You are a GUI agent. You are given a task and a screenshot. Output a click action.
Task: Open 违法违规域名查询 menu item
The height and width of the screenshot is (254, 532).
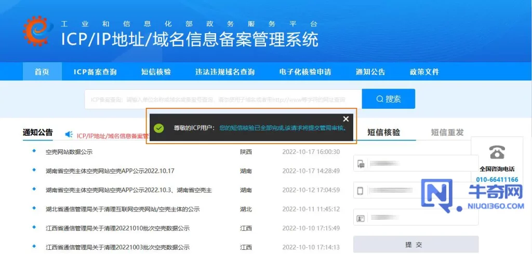(x=225, y=72)
